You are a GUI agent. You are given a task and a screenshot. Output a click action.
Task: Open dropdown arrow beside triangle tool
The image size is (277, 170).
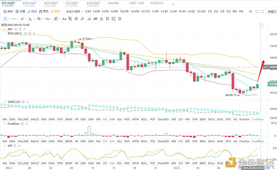(x=34, y=19)
